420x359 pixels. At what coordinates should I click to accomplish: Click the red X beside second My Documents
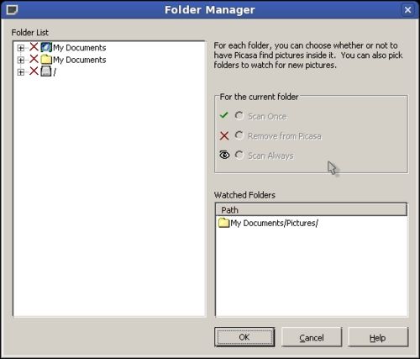point(34,59)
